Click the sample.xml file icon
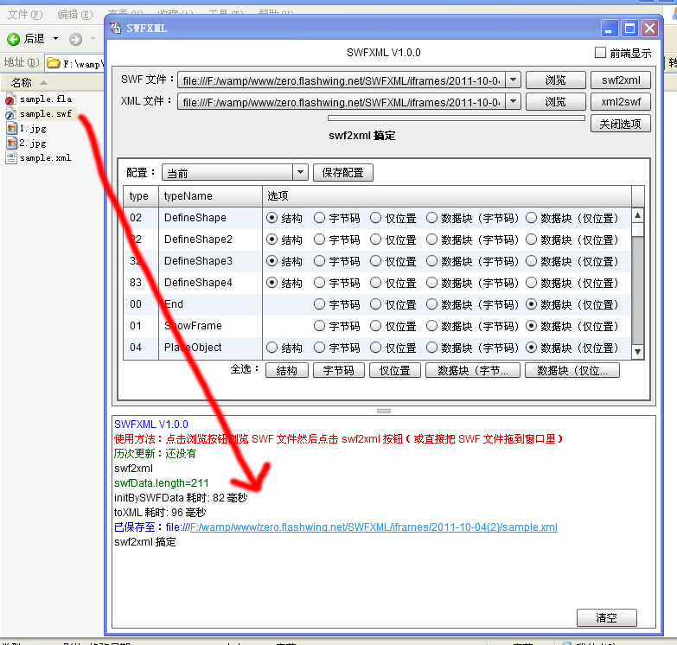The height and width of the screenshot is (645, 677). pyautogui.click(x=11, y=158)
